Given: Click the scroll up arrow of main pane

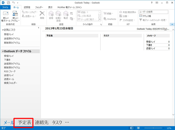Looking at the screenshot, I should [173, 30].
